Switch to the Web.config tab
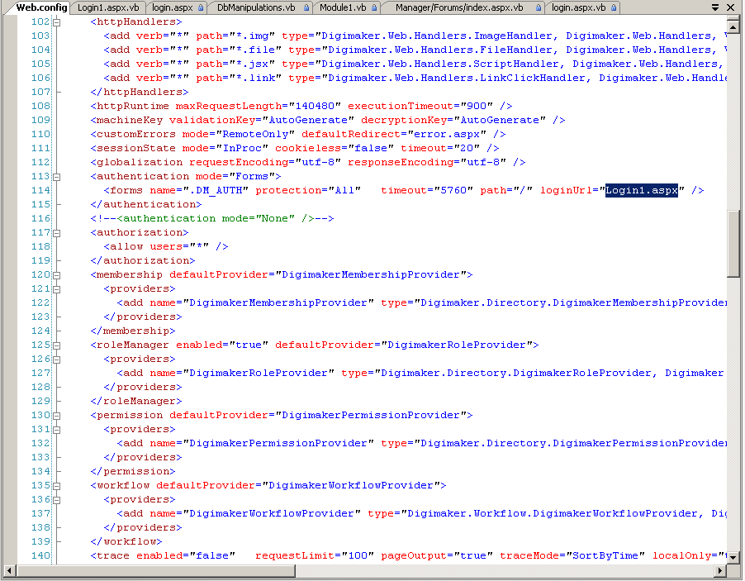745x581 pixels. pos(40,7)
